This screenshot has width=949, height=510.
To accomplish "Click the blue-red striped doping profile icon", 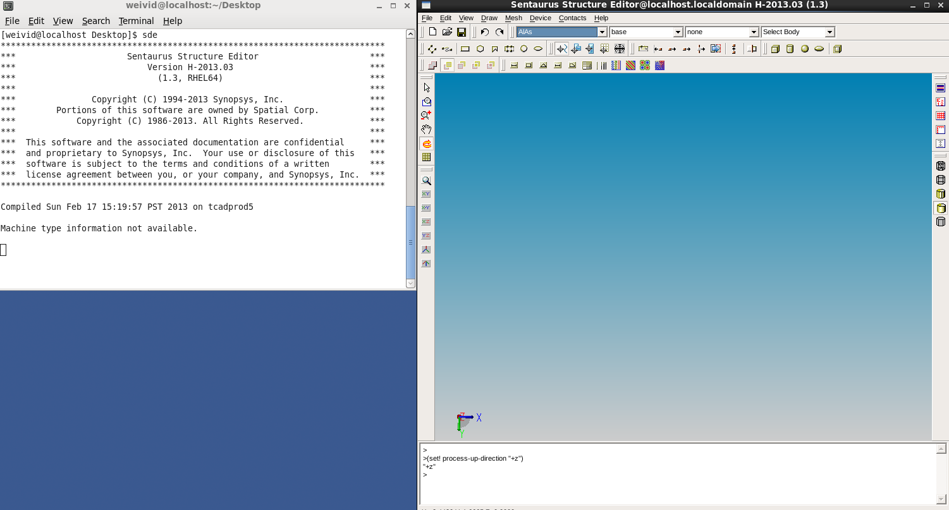I will [616, 66].
